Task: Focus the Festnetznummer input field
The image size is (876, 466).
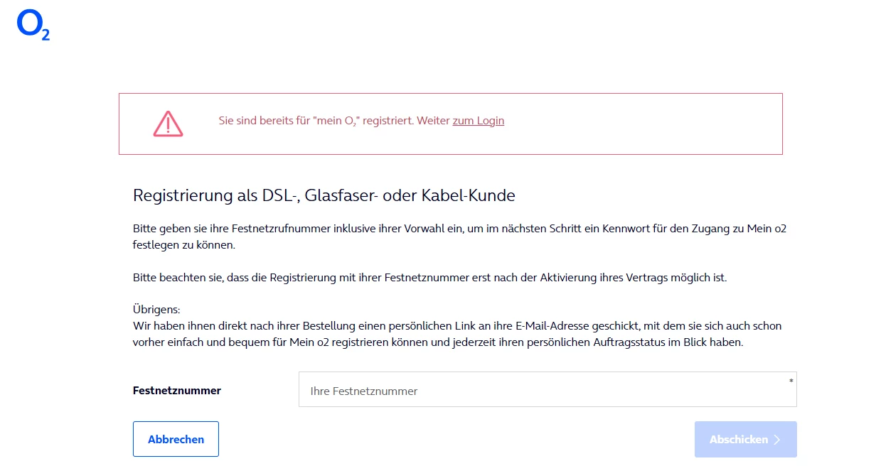Action: (547, 389)
